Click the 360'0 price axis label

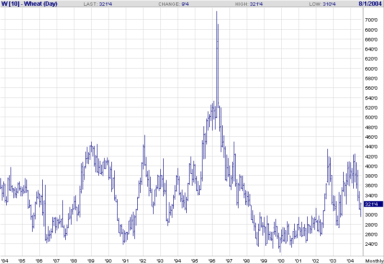(371, 186)
